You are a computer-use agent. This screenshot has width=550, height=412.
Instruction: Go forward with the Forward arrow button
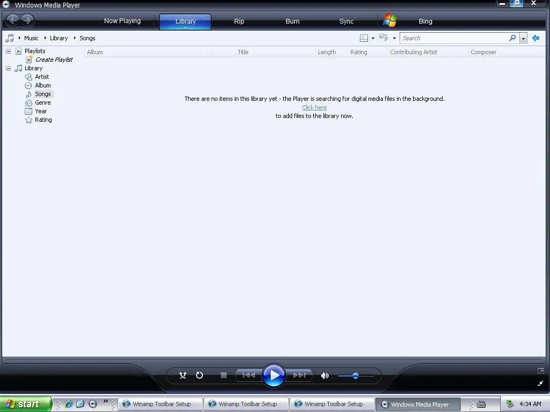27,20
